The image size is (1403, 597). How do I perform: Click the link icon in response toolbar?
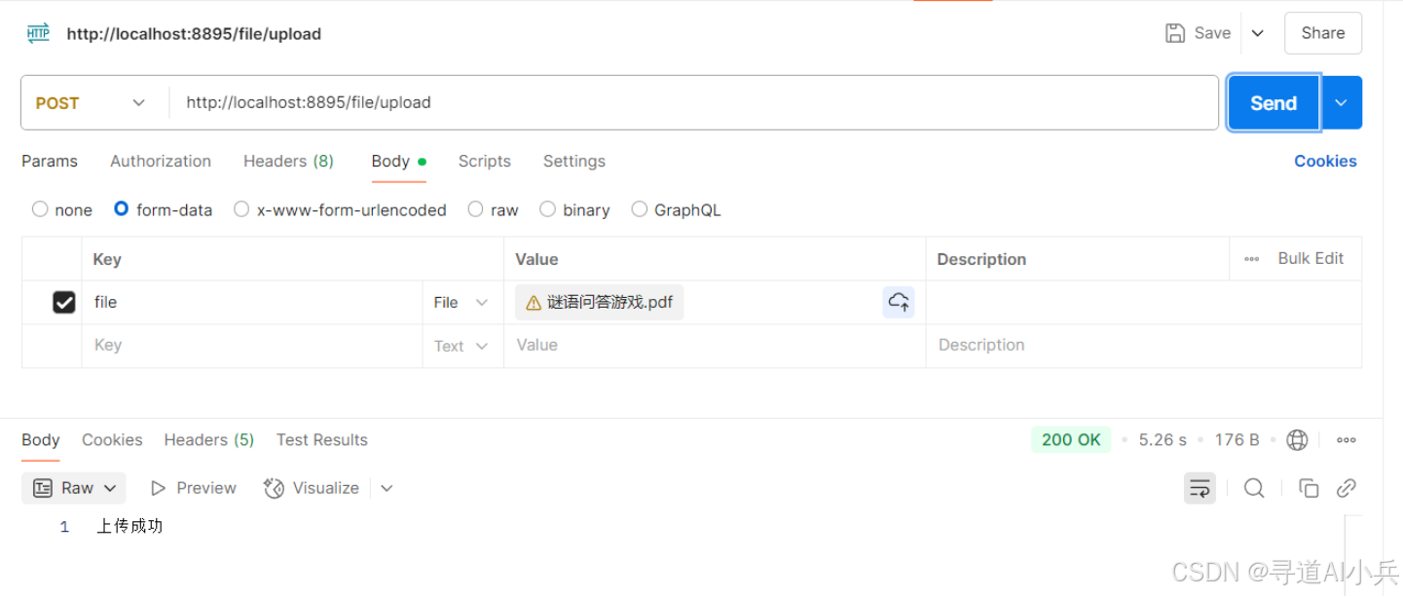pos(1347,487)
